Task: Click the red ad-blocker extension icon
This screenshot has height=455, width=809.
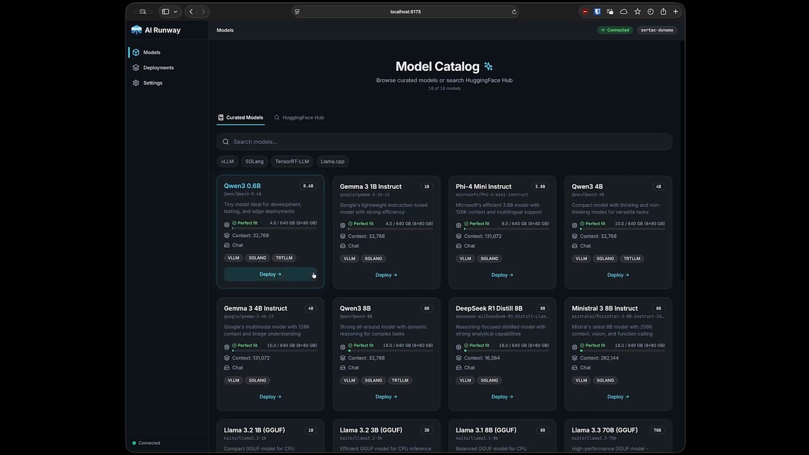Action: pyautogui.click(x=585, y=11)
